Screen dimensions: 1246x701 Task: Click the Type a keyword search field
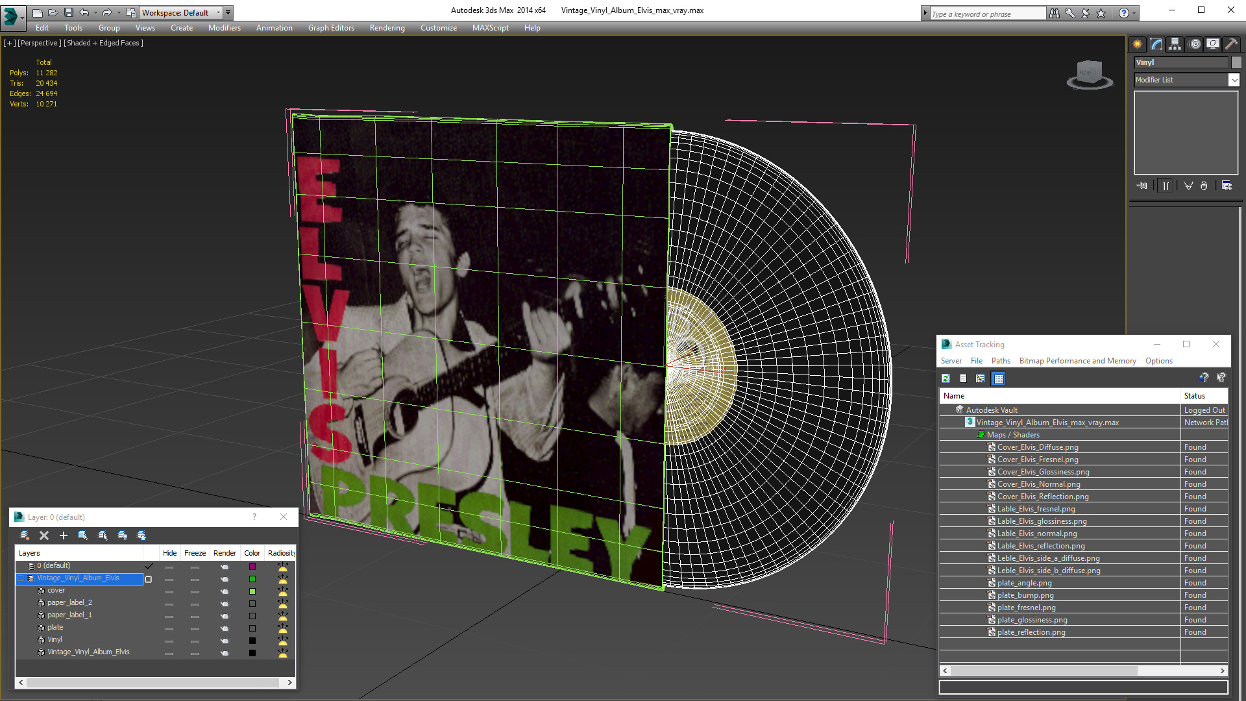point(988,14)
